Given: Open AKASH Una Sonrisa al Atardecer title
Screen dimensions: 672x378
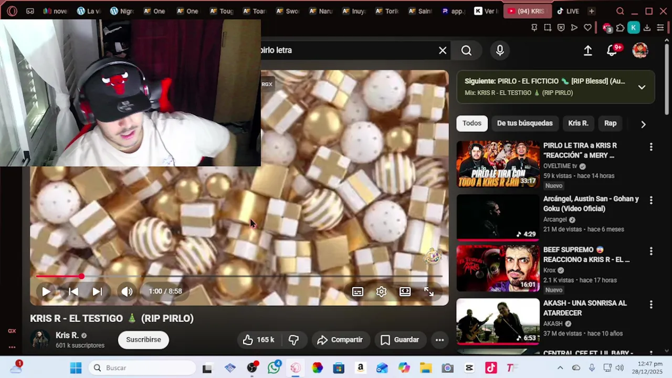Looking at the screenshot, I should tap(585, 308).
